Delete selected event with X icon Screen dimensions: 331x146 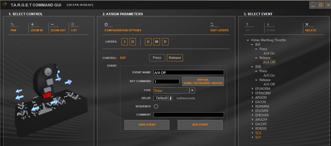click(307, 24)
